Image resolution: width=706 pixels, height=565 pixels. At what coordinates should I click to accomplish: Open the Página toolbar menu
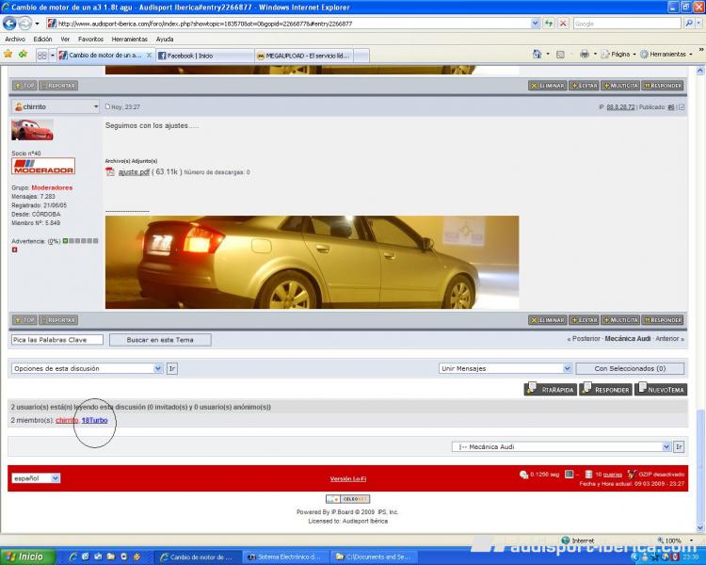tap(618, 55)
